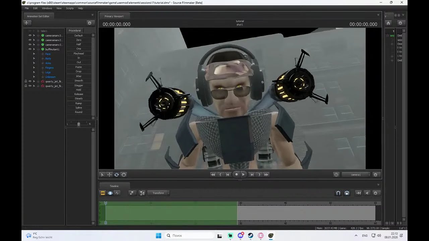Click the record button

click(x=236, y=174)
